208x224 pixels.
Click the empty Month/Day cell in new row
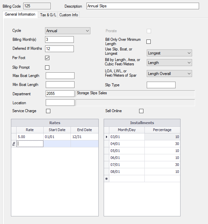pyautogui.click(x=127, y=179)
